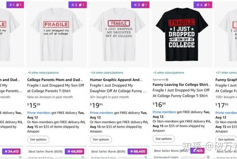
Task: Click the #2 rank badge icon
Action: [x=78, y=5]
